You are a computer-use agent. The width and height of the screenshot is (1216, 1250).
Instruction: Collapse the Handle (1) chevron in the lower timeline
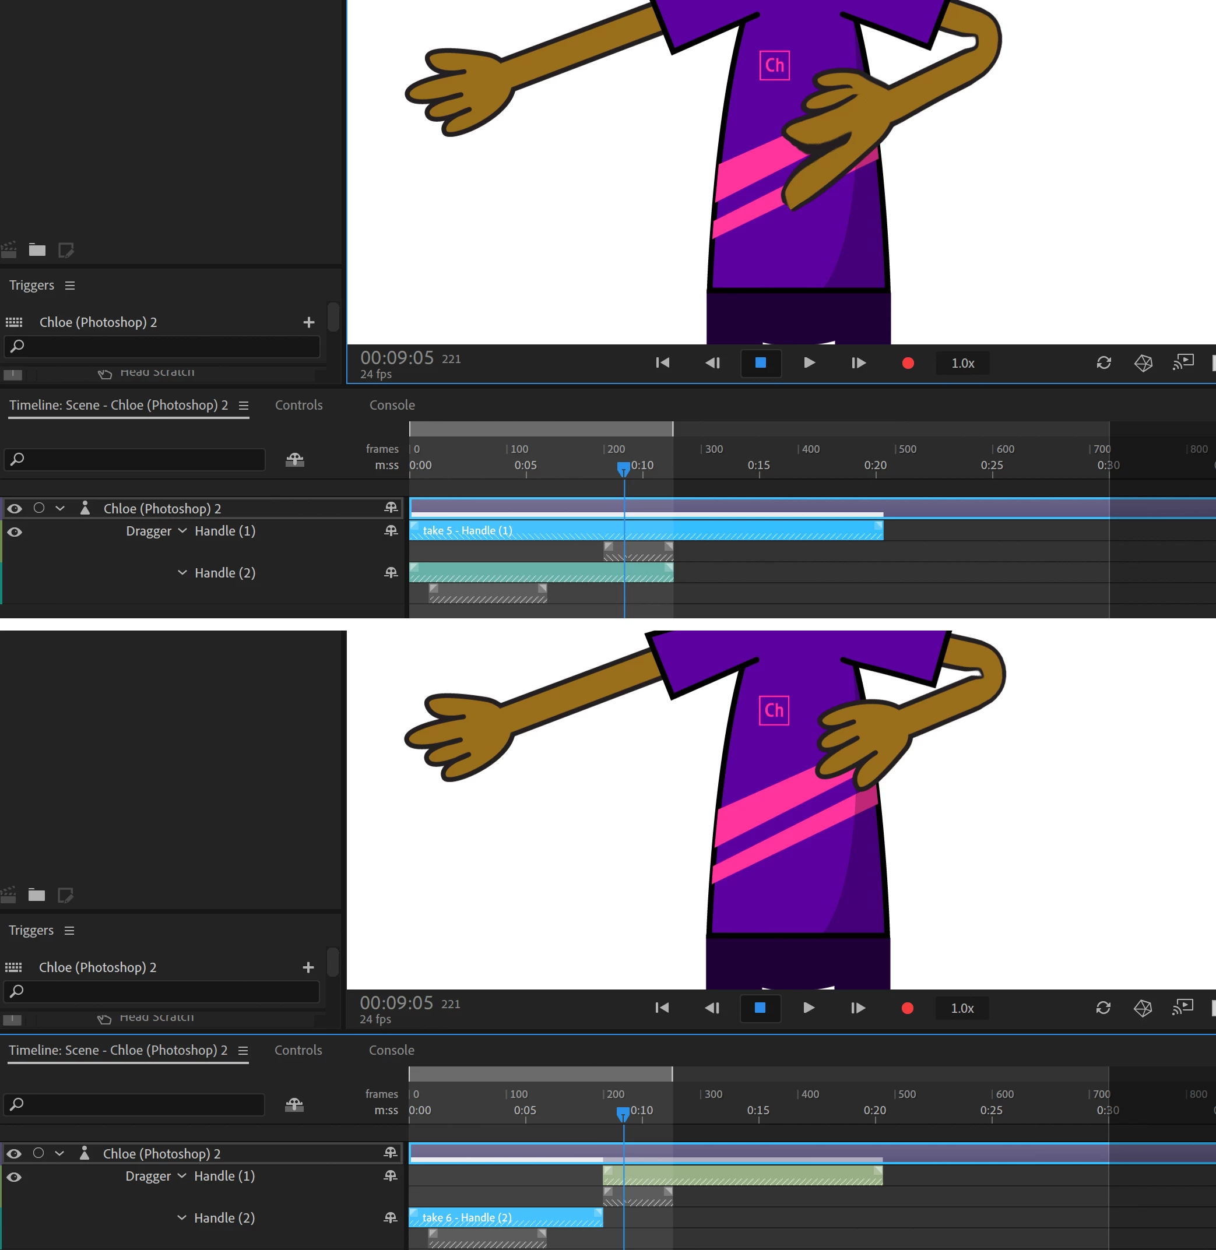(x=181, y=1175)
